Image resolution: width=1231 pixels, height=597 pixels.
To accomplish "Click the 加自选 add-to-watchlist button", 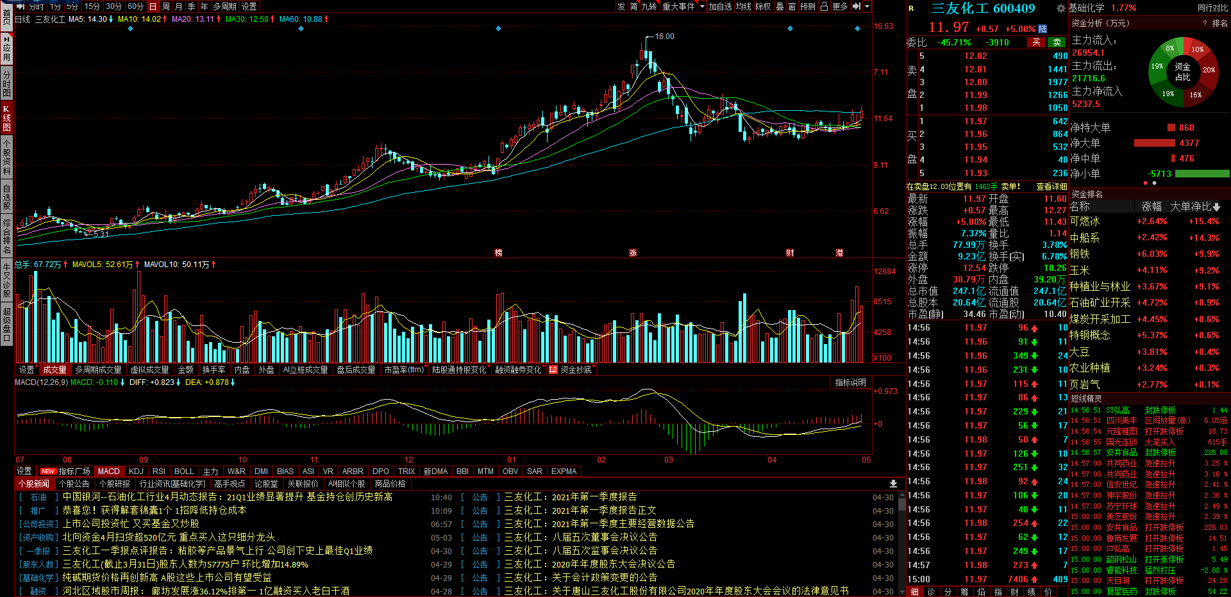I will [x=720, y=6].
